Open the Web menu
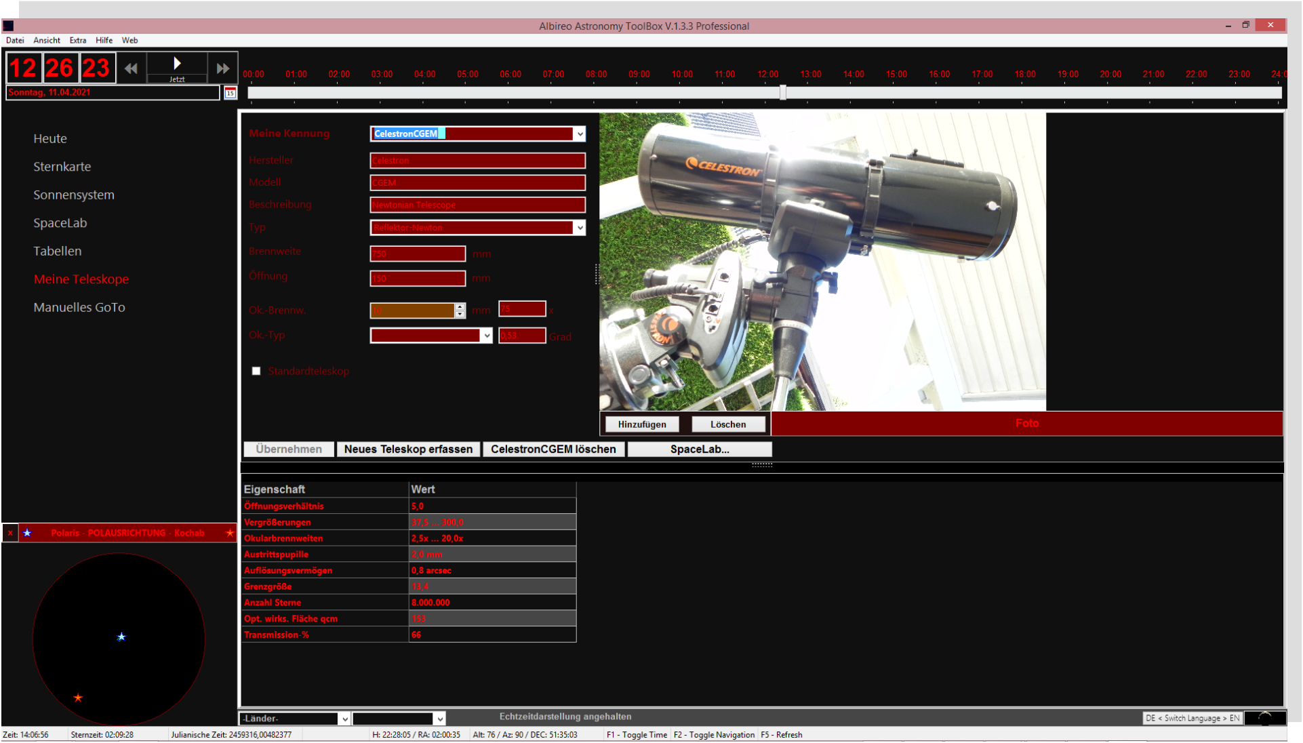 pos(129,41)
